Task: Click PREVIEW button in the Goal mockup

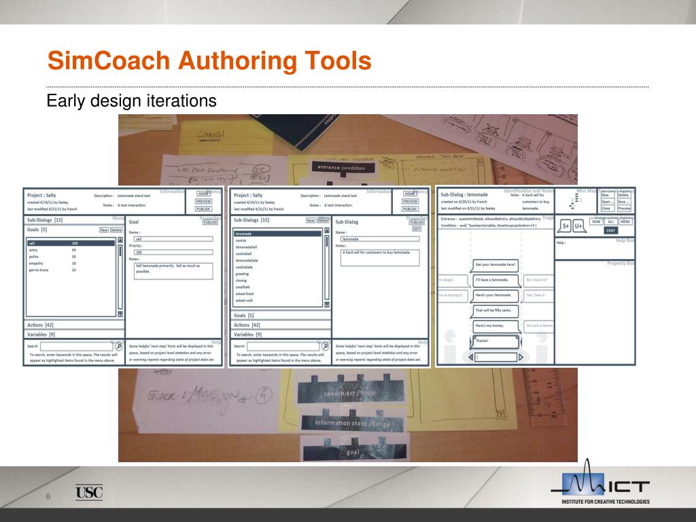Action: 203,201
